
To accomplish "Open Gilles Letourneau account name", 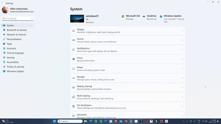I will [x=19, y=9].
